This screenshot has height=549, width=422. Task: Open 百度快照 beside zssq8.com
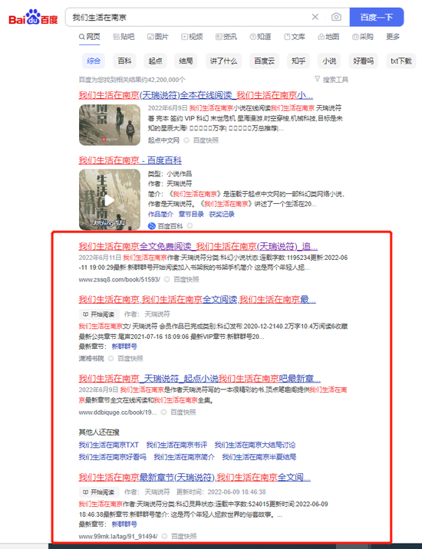(186, 279)
